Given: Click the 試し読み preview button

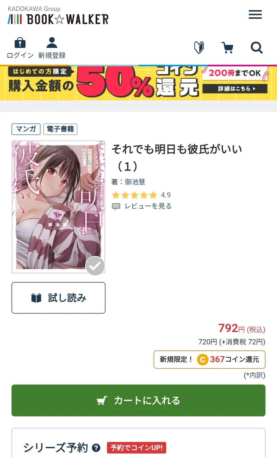Looking at the screenshot, I should [59, 298].
